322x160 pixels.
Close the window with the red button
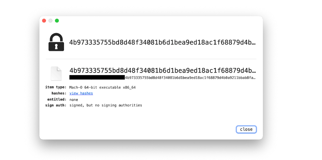pyautogui.click(x=44, y=20)
